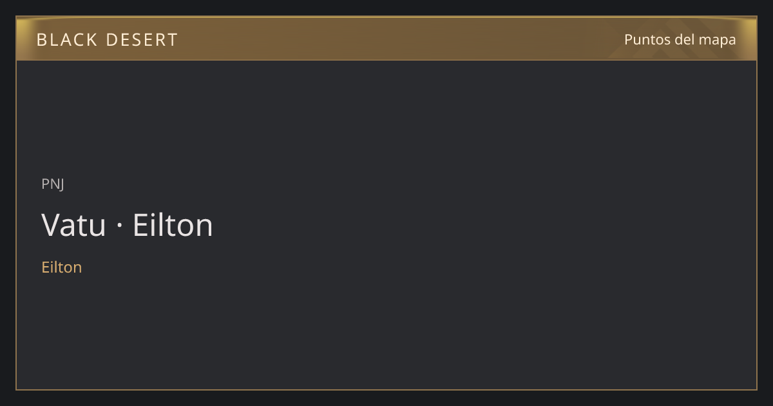Click the word Vatu in the title
The width and height of the screenshot is (773, 406).
73,225
